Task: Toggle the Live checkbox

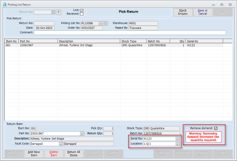Action: 82,10
